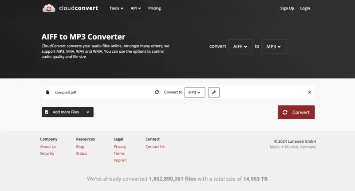Open the Imprint link
The image size is (355, 191).
120,160
